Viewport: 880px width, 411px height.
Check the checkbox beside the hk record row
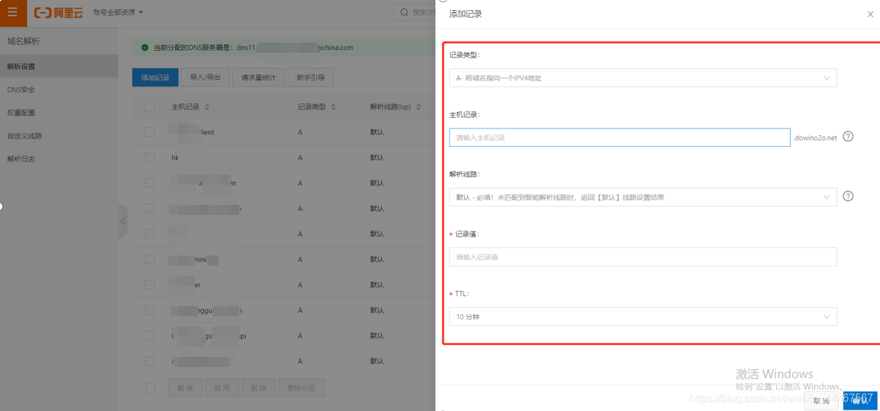pyautogui.click(x=150, y=157)
